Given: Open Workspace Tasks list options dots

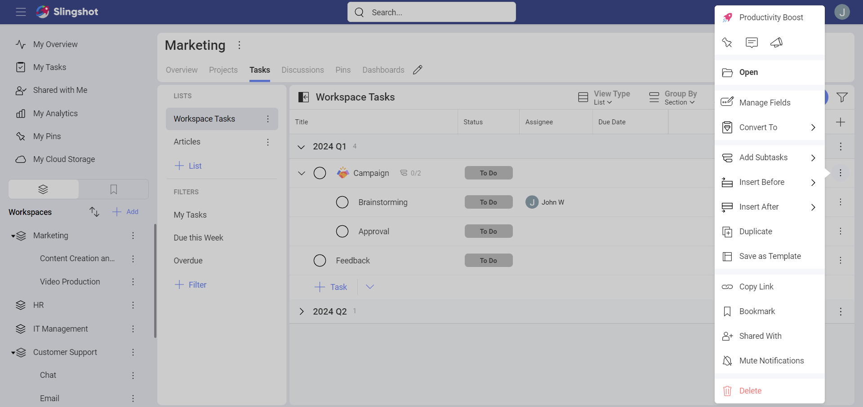Looking at the screenshot, I should pyautogui.click(x=268, y=119).
